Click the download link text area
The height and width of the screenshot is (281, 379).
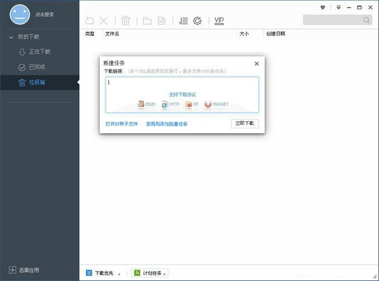(x=182, y=95)
